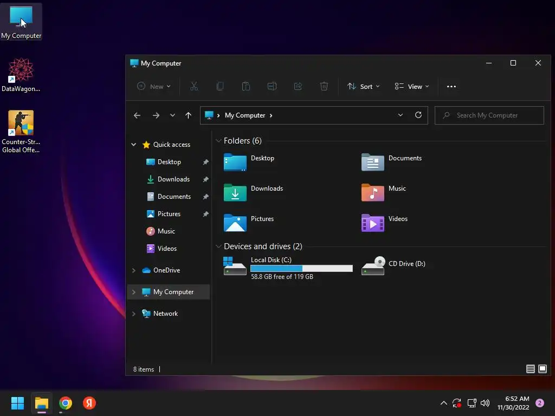Open the notification center badge
Screen dimensions: 555x416
point(540,403)
